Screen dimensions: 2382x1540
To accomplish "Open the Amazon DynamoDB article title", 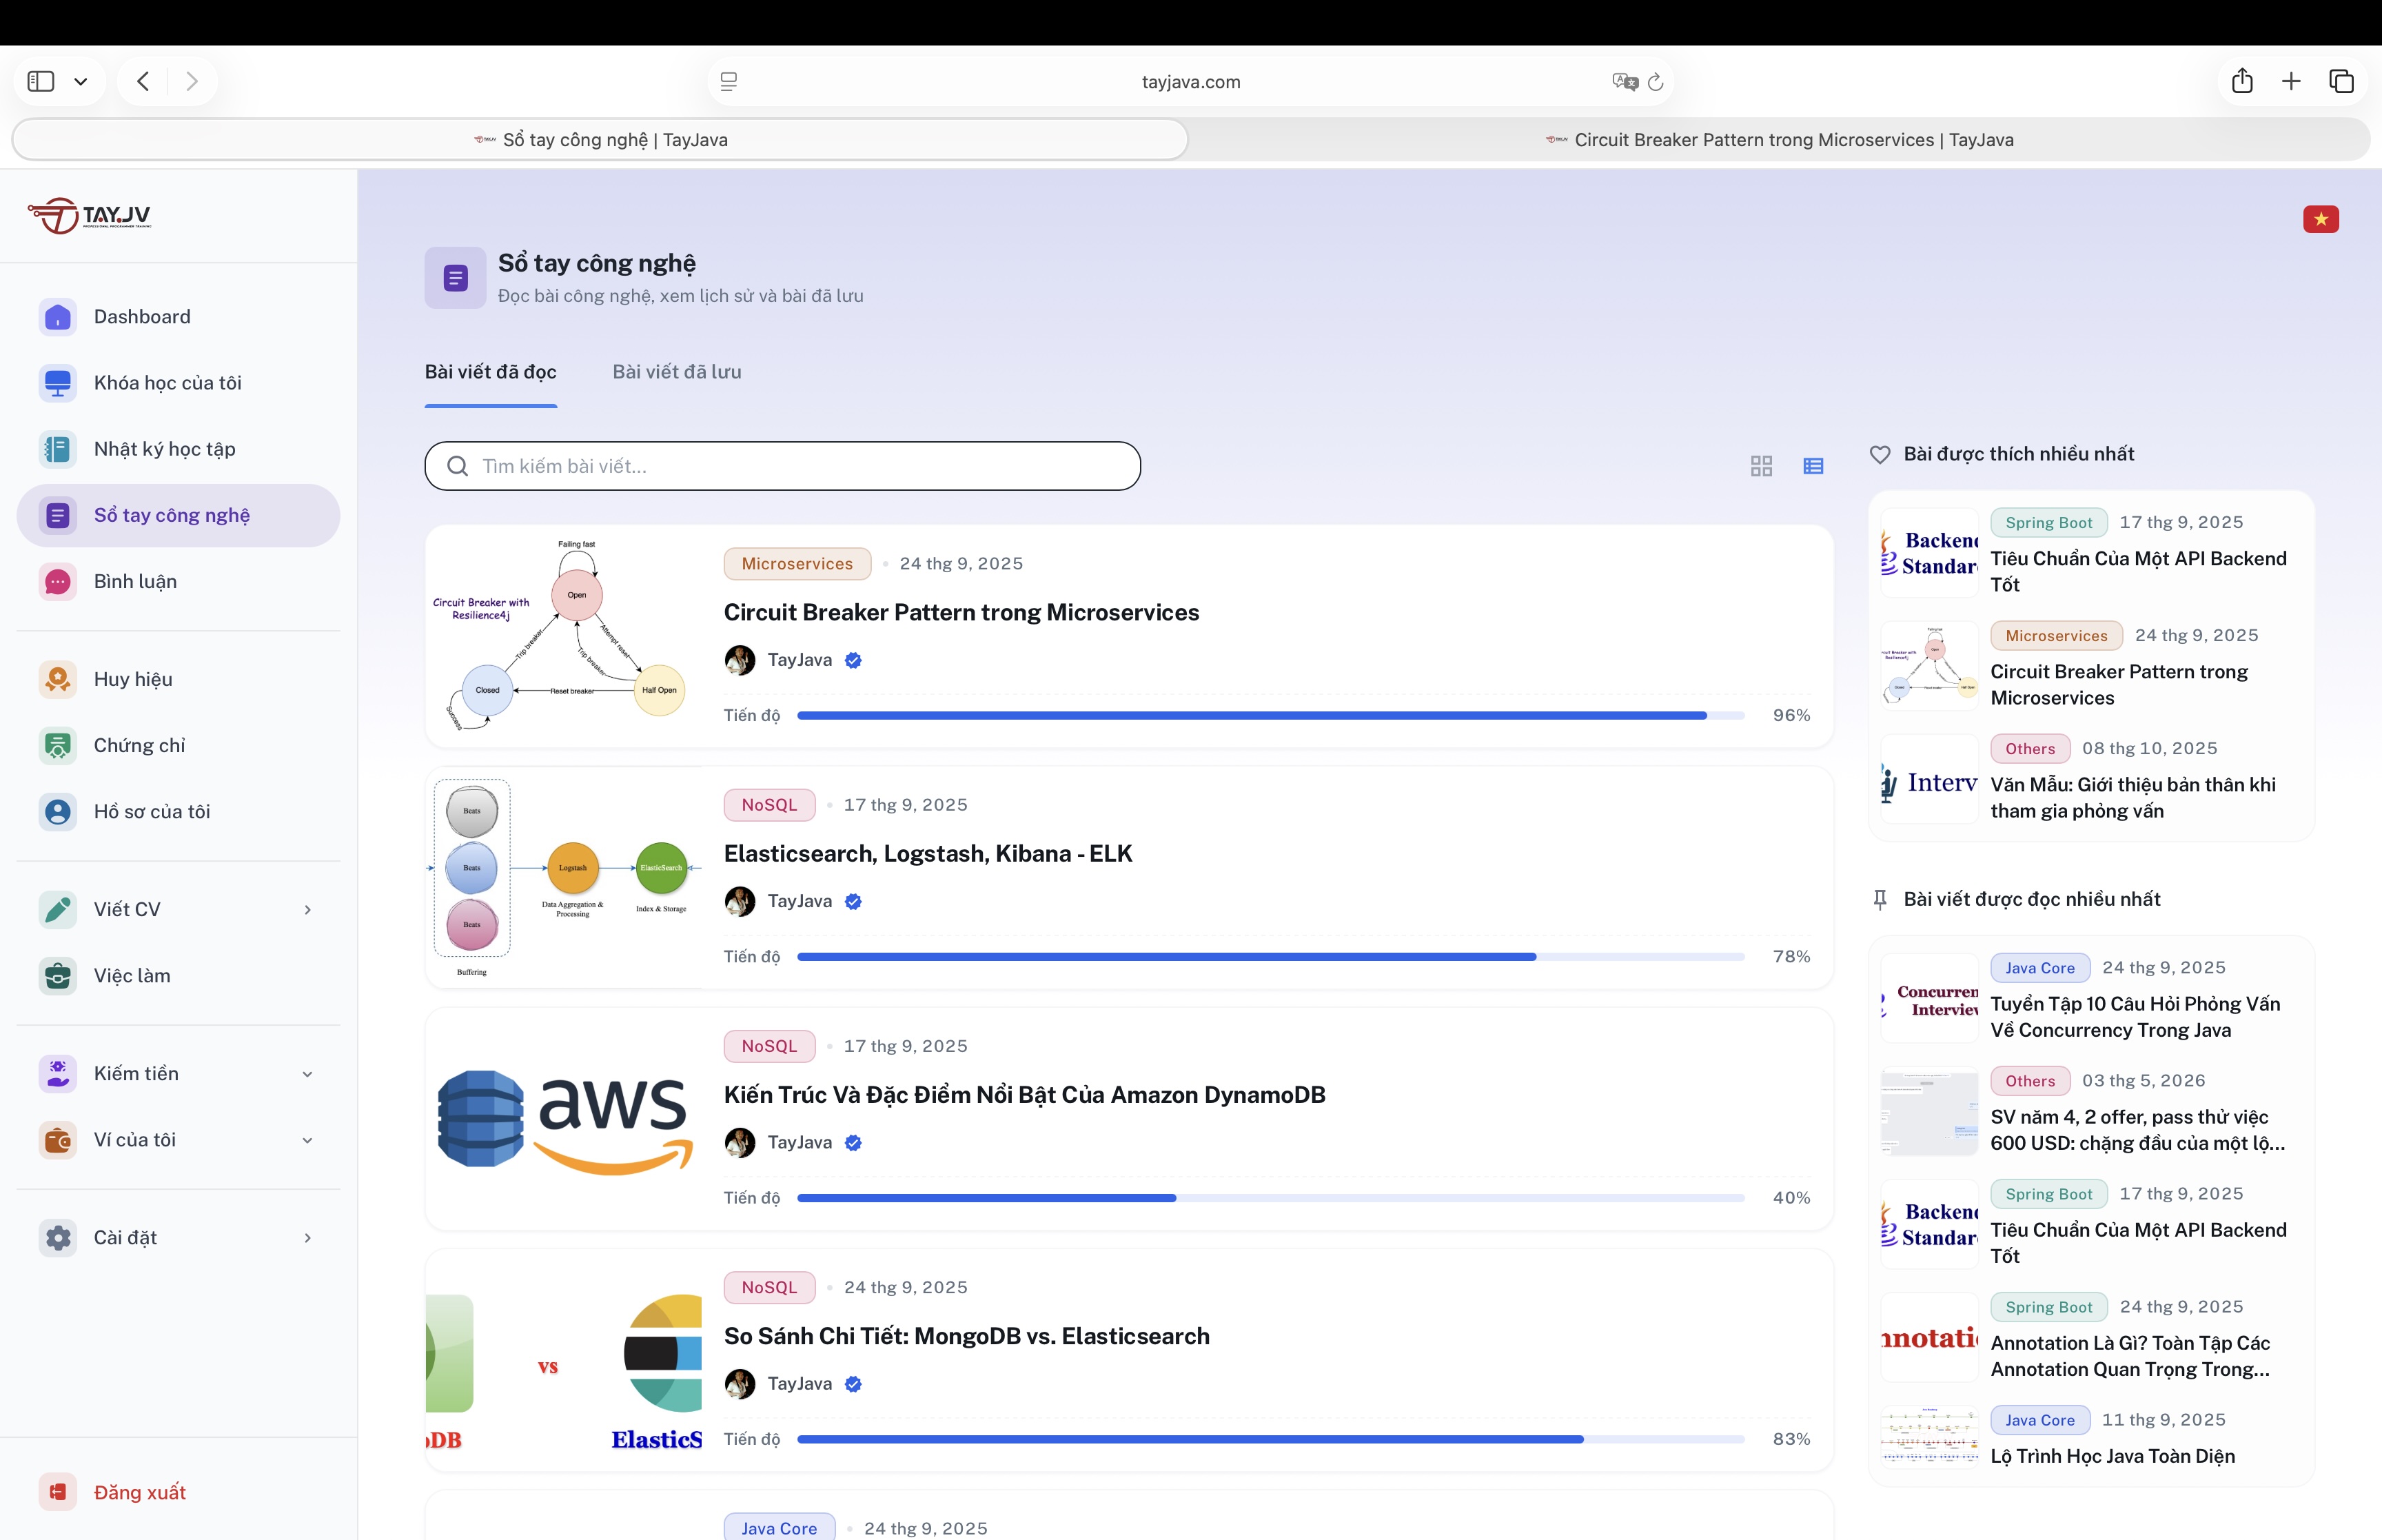I will pyautogui.click(x=1025, y=1095).
